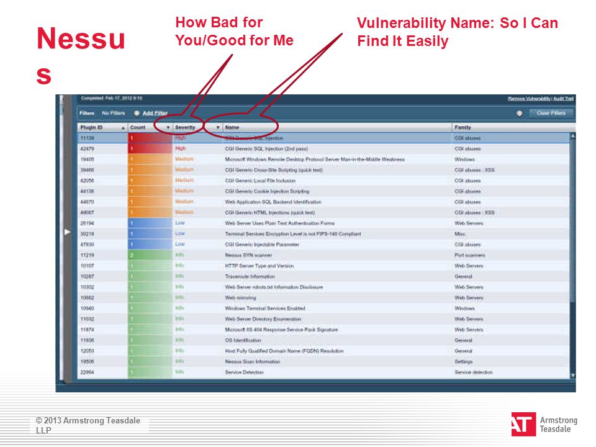Click plugin ID 42479
This screenshot has width=596, height=447.
(87, 148)
